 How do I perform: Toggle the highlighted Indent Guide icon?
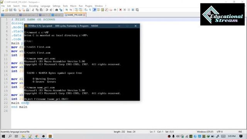94,10
